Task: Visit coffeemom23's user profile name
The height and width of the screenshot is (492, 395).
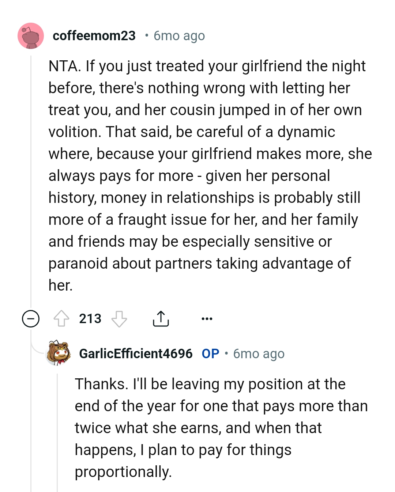Action: click(x=94, y=36)
